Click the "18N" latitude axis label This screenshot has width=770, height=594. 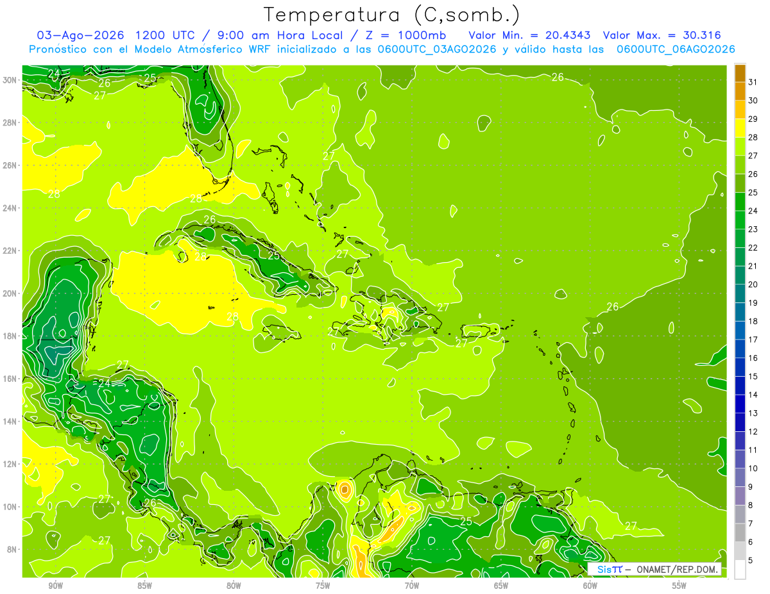[x=10, y=336]
